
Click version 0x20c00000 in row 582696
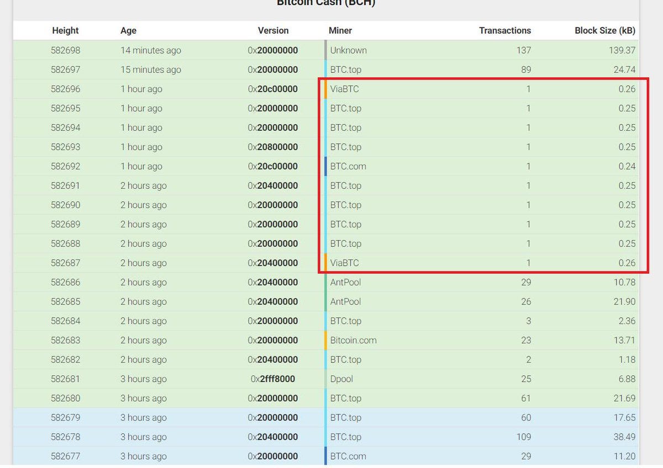(x=273, y=89)
